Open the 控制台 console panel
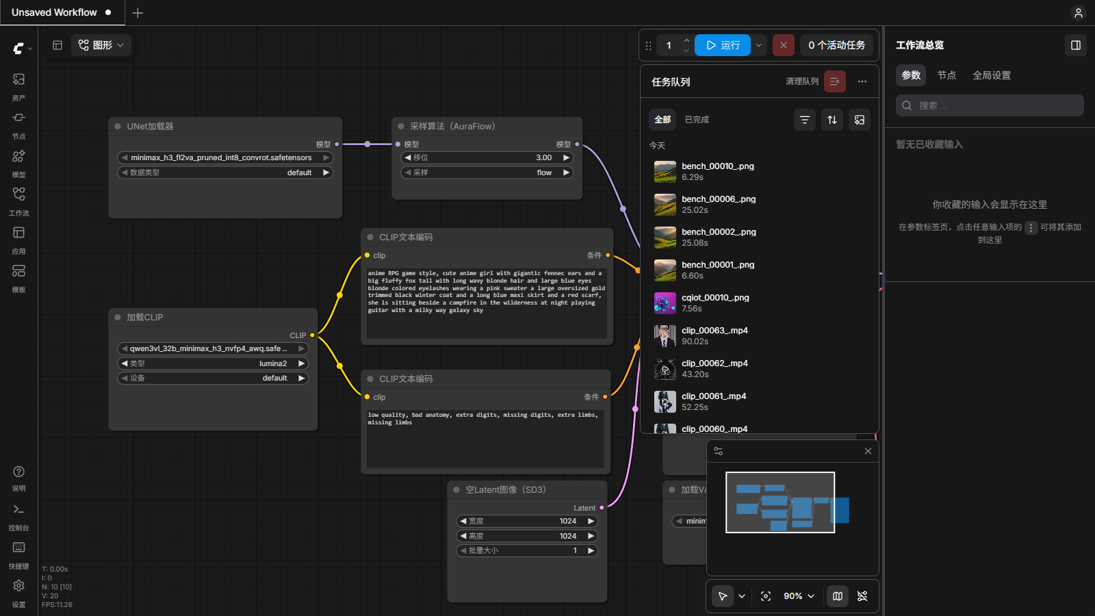The width and height of the screenshot is (1095, 616). click(18, 517)
